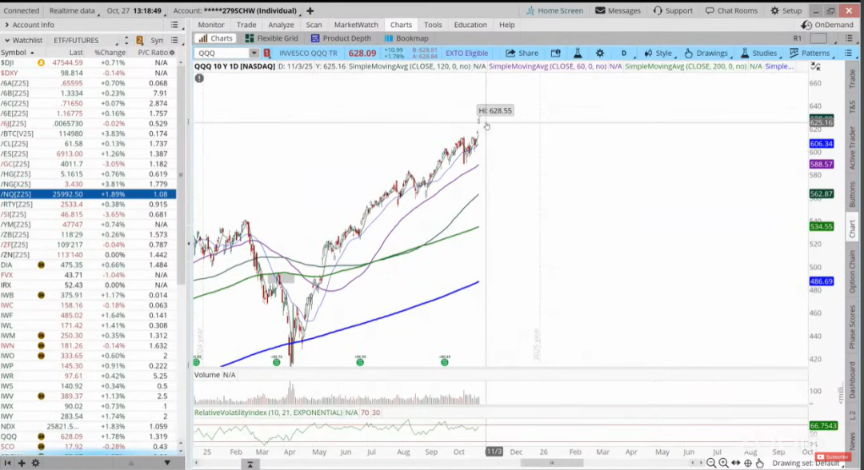Viewport: 864px width, 470px height.
Task: Click the watchlist settings gear at the bottom
Action: pyautogui.click(x=35, y=464)
